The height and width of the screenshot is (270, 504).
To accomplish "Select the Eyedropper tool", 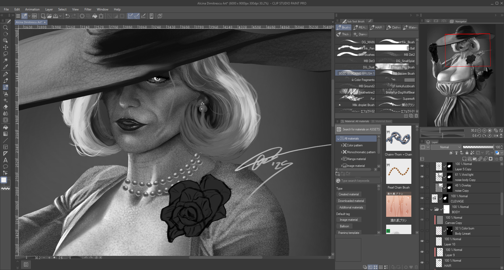I will point(5,67).
